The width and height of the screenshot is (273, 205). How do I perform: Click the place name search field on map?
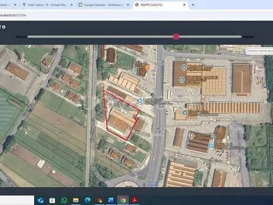[260, 51]
